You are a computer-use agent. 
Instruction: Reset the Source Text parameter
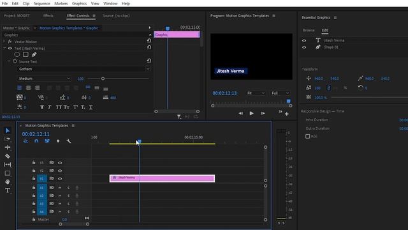pos(149,61)
